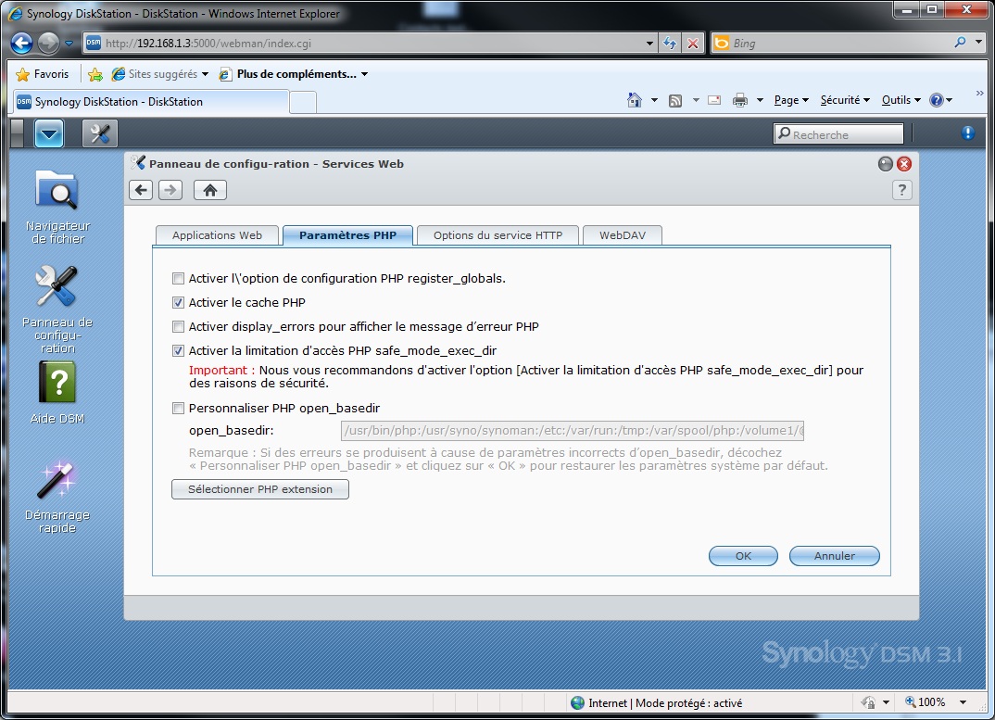The image size is (995, 720).
Task: Open Page menu dropdown
Action: [x=791, y=100]
